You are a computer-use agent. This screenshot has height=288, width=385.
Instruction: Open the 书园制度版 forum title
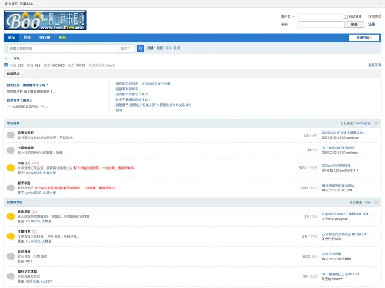click(26, 148)
